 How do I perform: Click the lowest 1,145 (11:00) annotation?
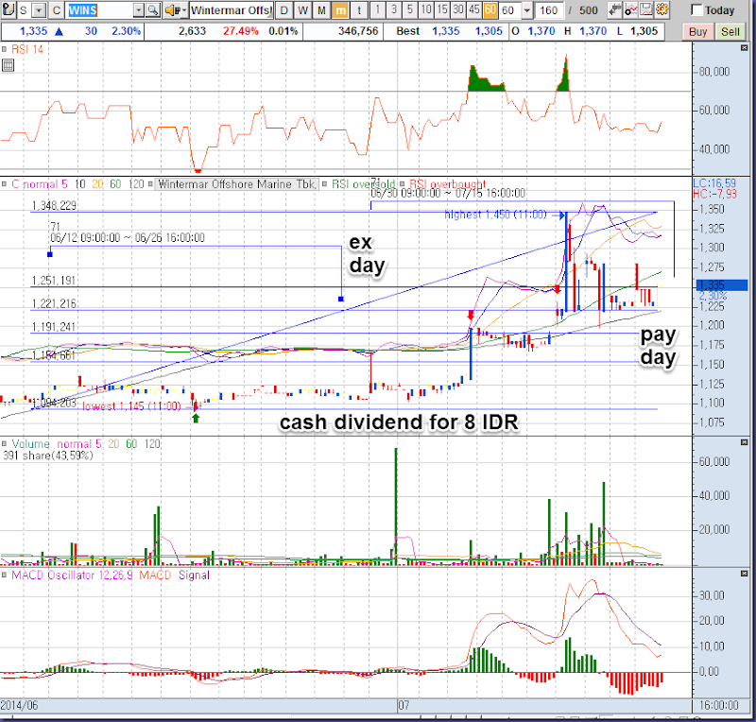tap(131, 406)
